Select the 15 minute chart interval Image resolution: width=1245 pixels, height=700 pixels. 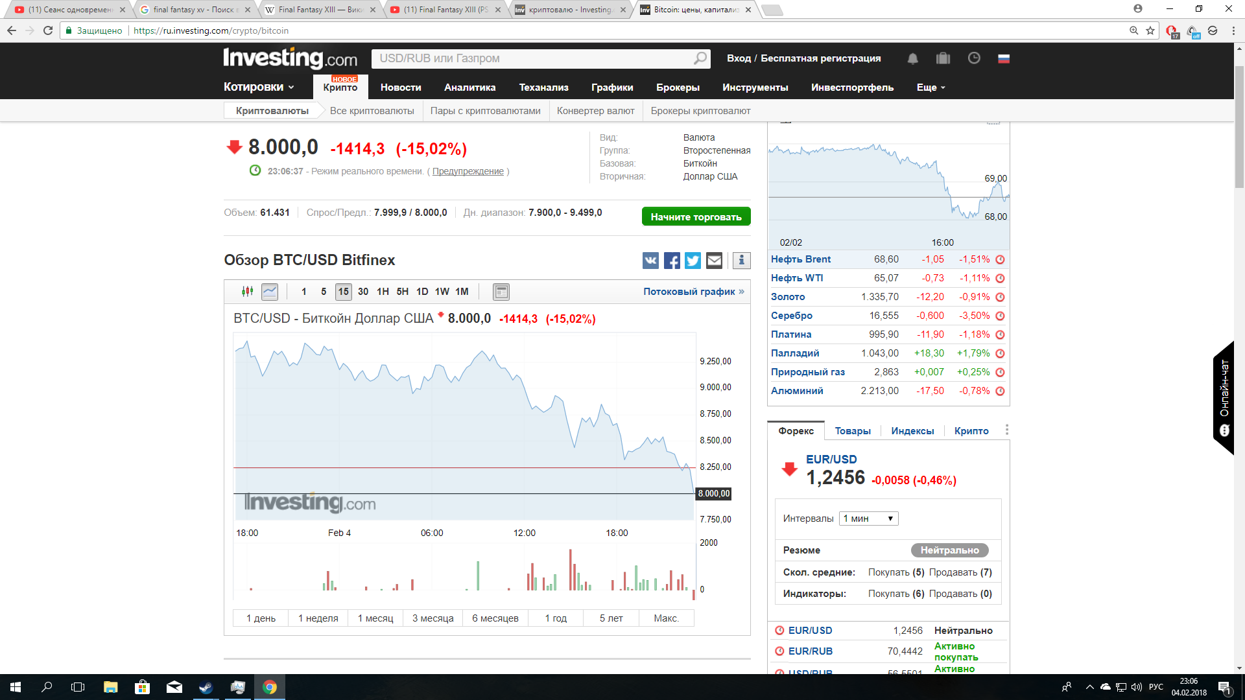[344, 292]
